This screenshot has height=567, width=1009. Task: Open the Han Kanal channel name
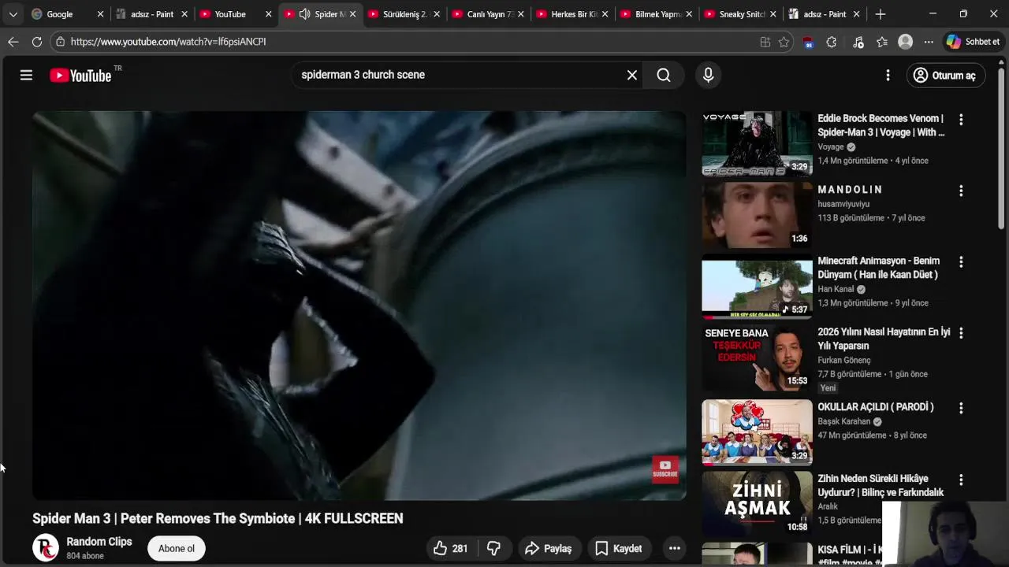836,289
